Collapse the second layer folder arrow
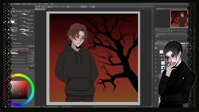Image resolution: width=199 pixels, height=112 pixels. tap(160, 59)
